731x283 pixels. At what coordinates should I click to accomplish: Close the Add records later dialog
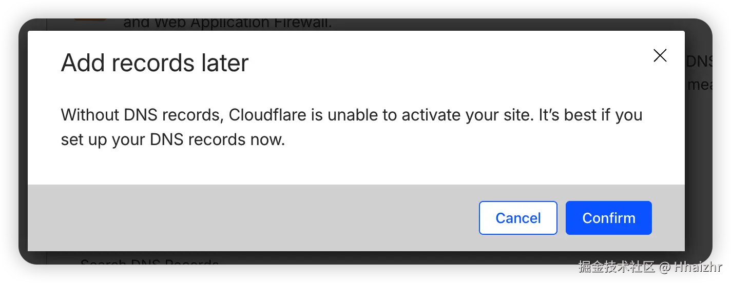coord(660,56)
